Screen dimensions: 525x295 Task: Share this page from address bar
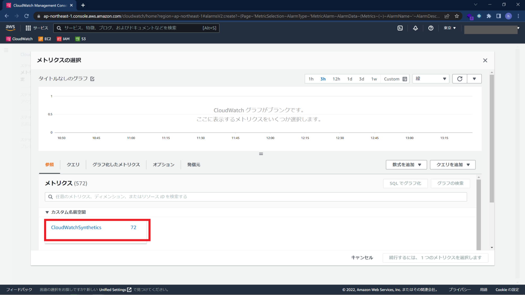point(447,16)
